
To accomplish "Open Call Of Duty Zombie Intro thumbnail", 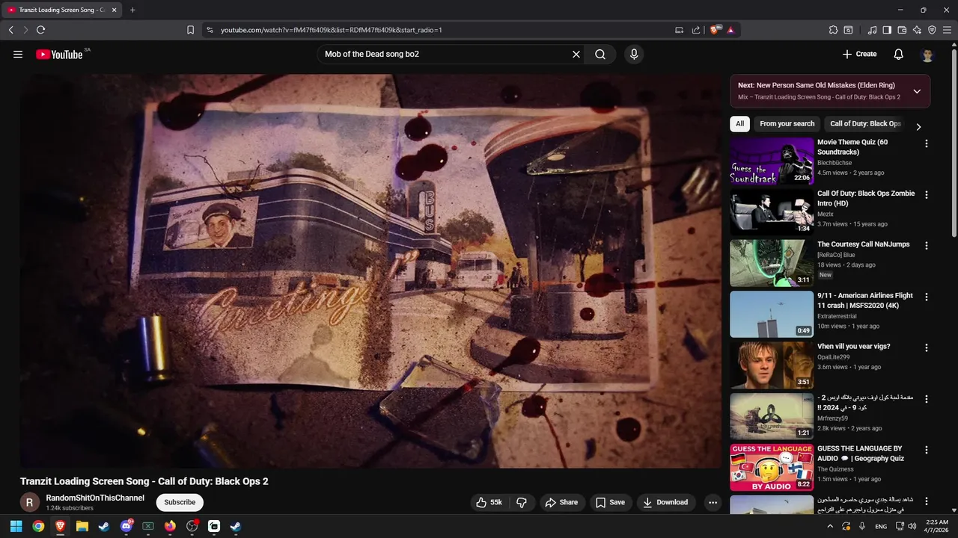I will (772, 211).
